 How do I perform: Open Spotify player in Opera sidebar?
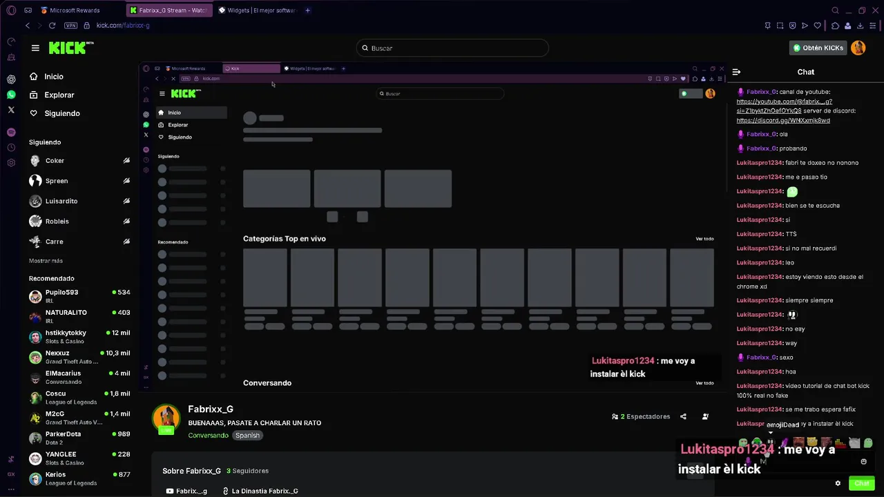11,132
